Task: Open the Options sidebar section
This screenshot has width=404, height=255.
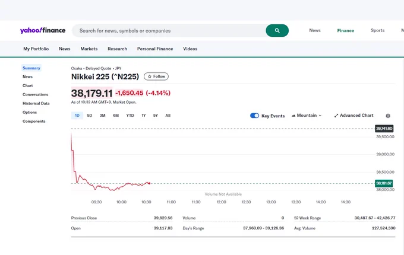Action: pyautogui.click(x=30, y=112)
